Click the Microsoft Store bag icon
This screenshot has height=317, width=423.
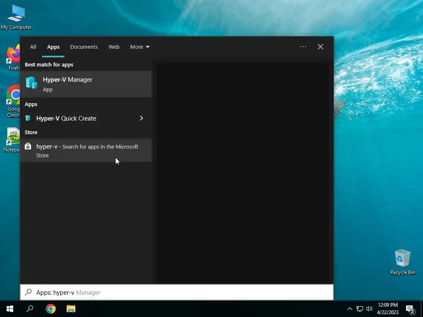(28, 147)
